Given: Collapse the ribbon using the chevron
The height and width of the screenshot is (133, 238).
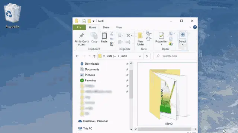Looking at the screenshot, I should coord(190,27).
